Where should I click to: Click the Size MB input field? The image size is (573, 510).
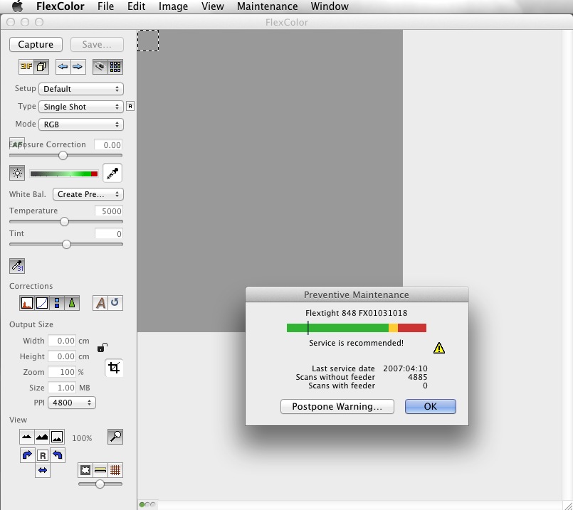62,388
